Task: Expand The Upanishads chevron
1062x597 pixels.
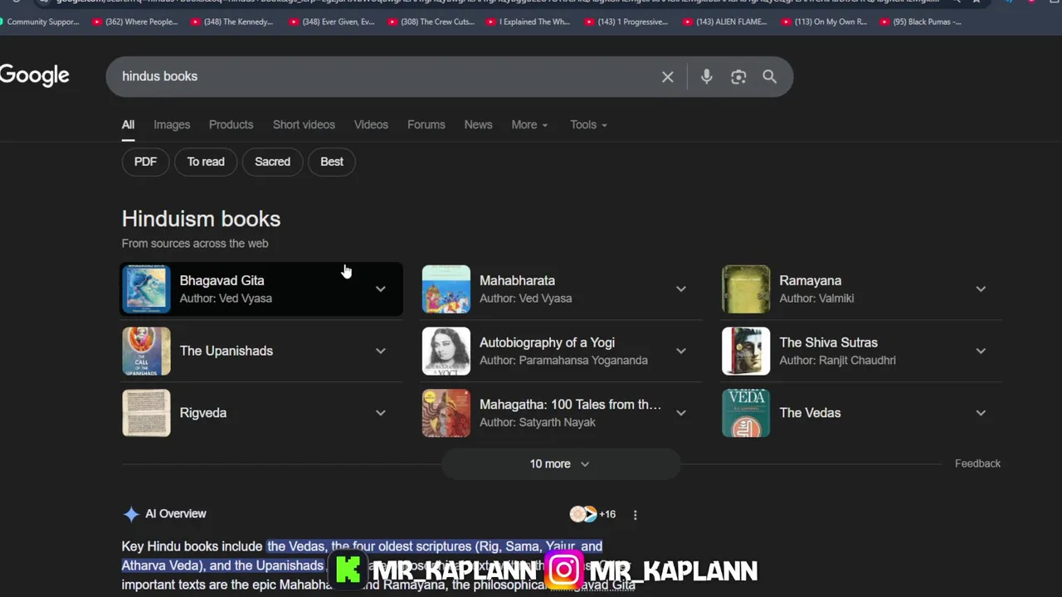Action: coord(381,351)
